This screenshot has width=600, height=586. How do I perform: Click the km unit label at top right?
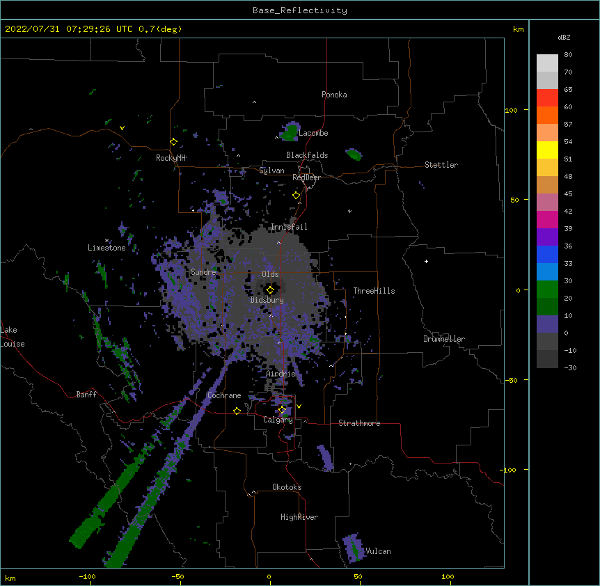pyautogui.click(x=518, y=29)
